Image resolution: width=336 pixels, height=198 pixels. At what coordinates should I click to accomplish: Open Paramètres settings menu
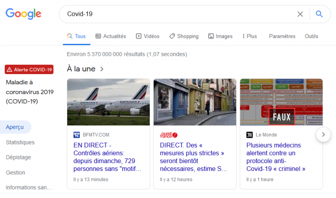tap(282, 36)
